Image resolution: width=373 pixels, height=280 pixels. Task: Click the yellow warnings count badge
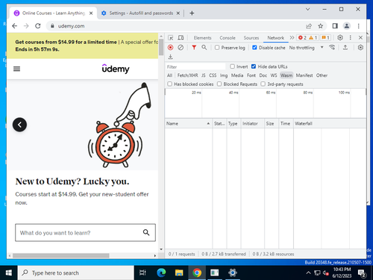[313, 37]
